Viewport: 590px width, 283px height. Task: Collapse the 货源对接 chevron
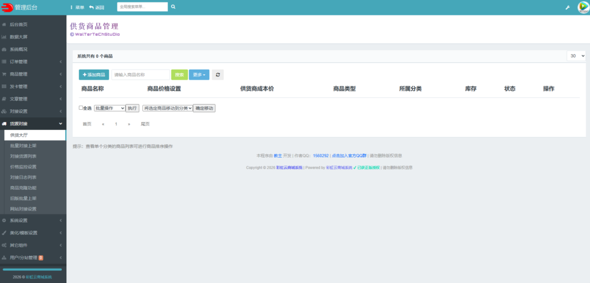[x=60, y=124]
